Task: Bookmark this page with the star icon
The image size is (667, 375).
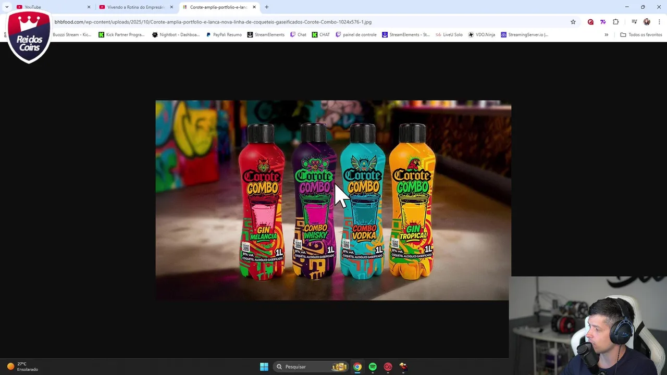Action: click(x=573, y=22)
